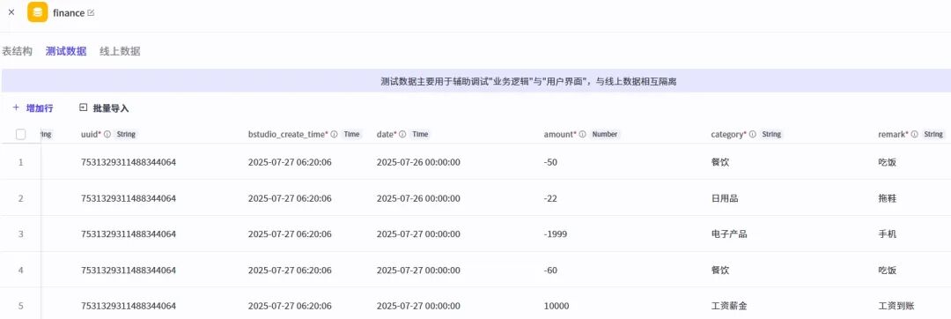951x319 pixels.
Task: Click the date column header
Action: pyautogui.click(x=387, y=135)
